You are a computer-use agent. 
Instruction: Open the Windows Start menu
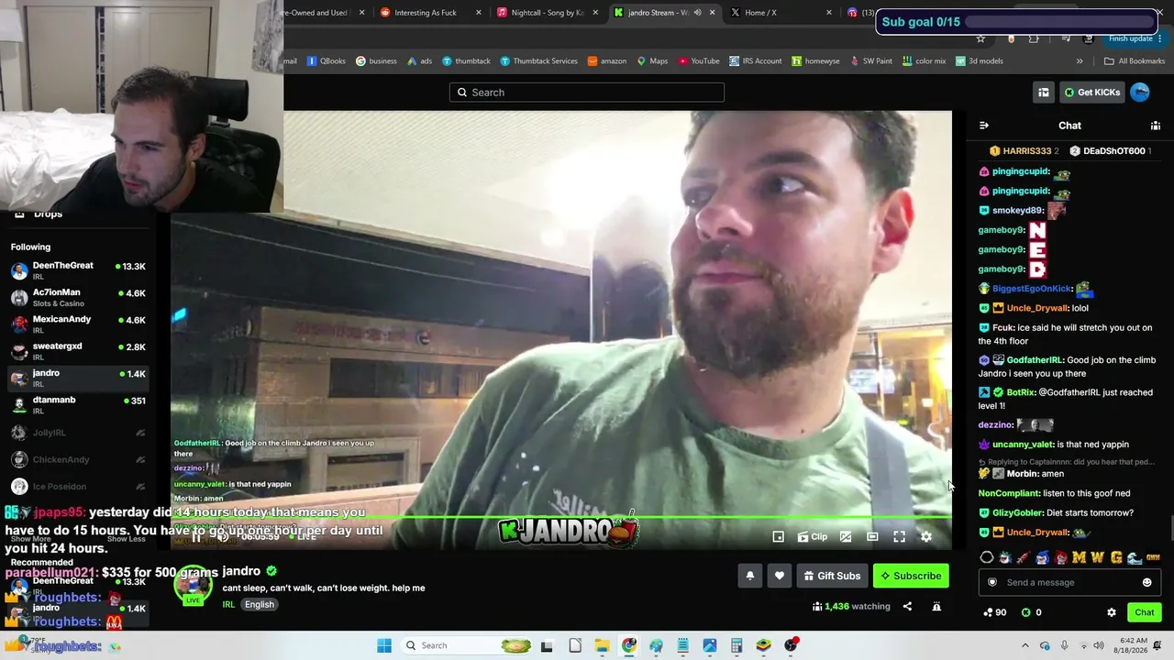384,645
